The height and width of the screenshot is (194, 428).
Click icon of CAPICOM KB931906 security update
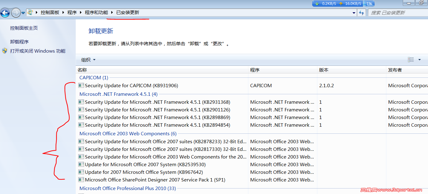click(x=81, y=86)
